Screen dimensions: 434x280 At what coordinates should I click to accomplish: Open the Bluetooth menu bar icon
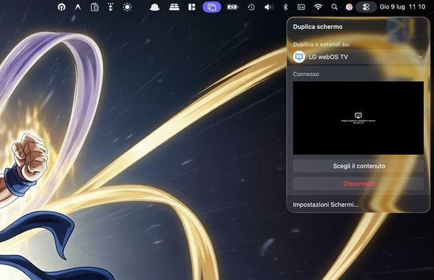click(x=285, y=7)
